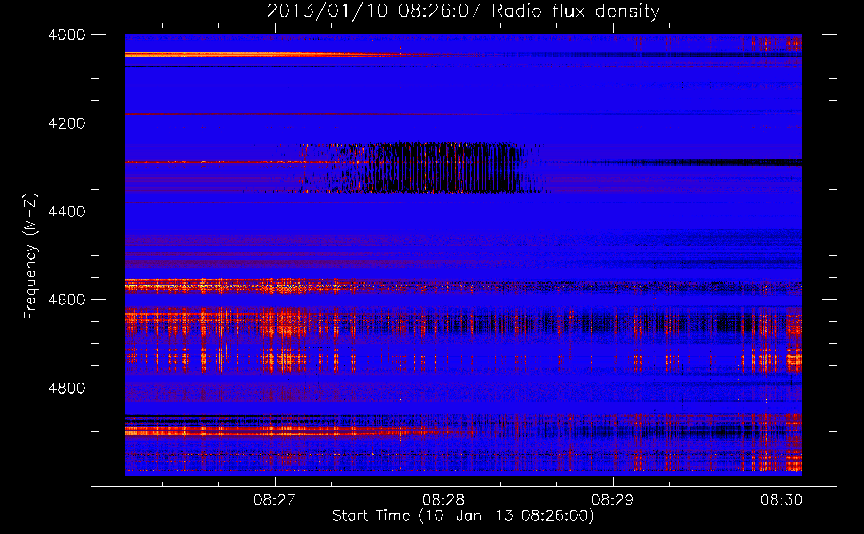This screenshot has width=864, height=534.
Task: Select the "Start Time (10-Jan-13 08:26:00)" label
Action: 462,516
